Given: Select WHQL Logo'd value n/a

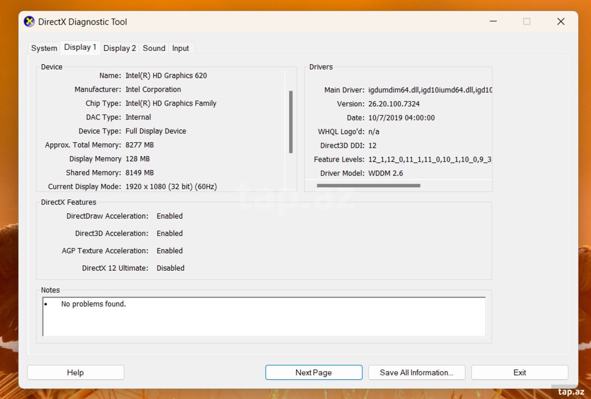Looking at the screenshot, I should tap(374, 132).
